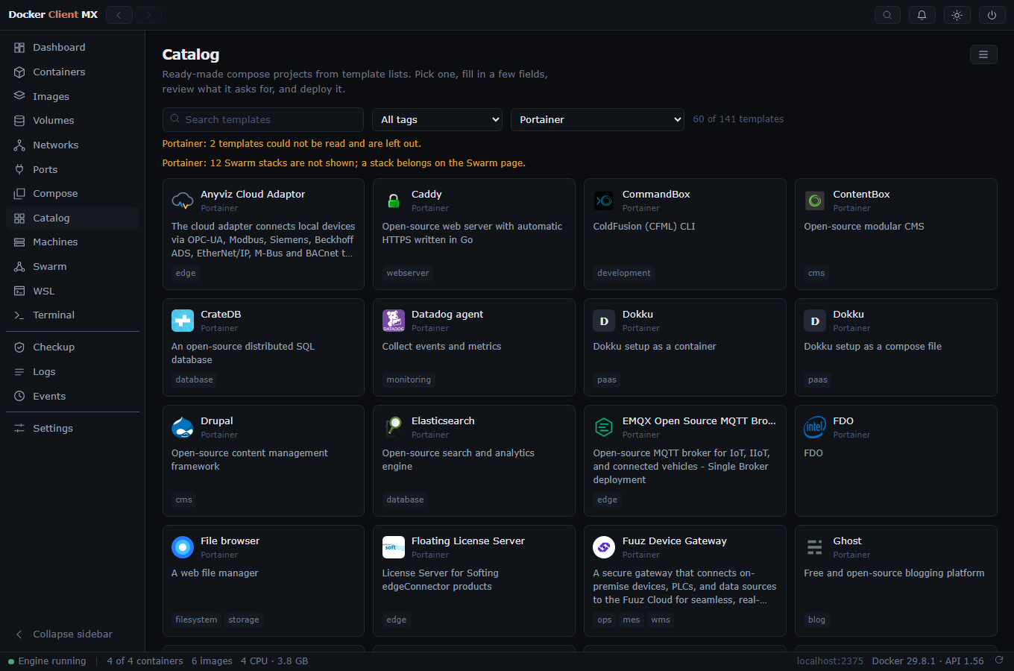
Task: Open notifications bell
Action: click(x=922, y=15)
